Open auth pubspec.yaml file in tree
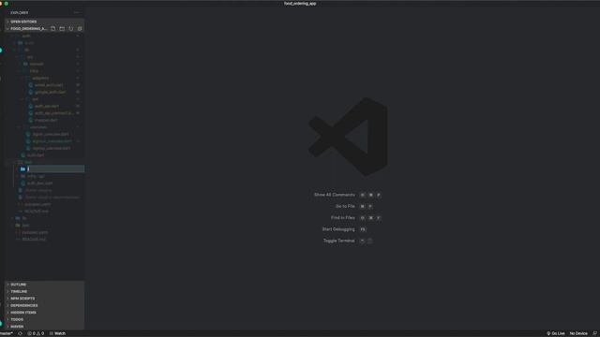The width and height of the screenshot is (600, 337). point(37,204)
